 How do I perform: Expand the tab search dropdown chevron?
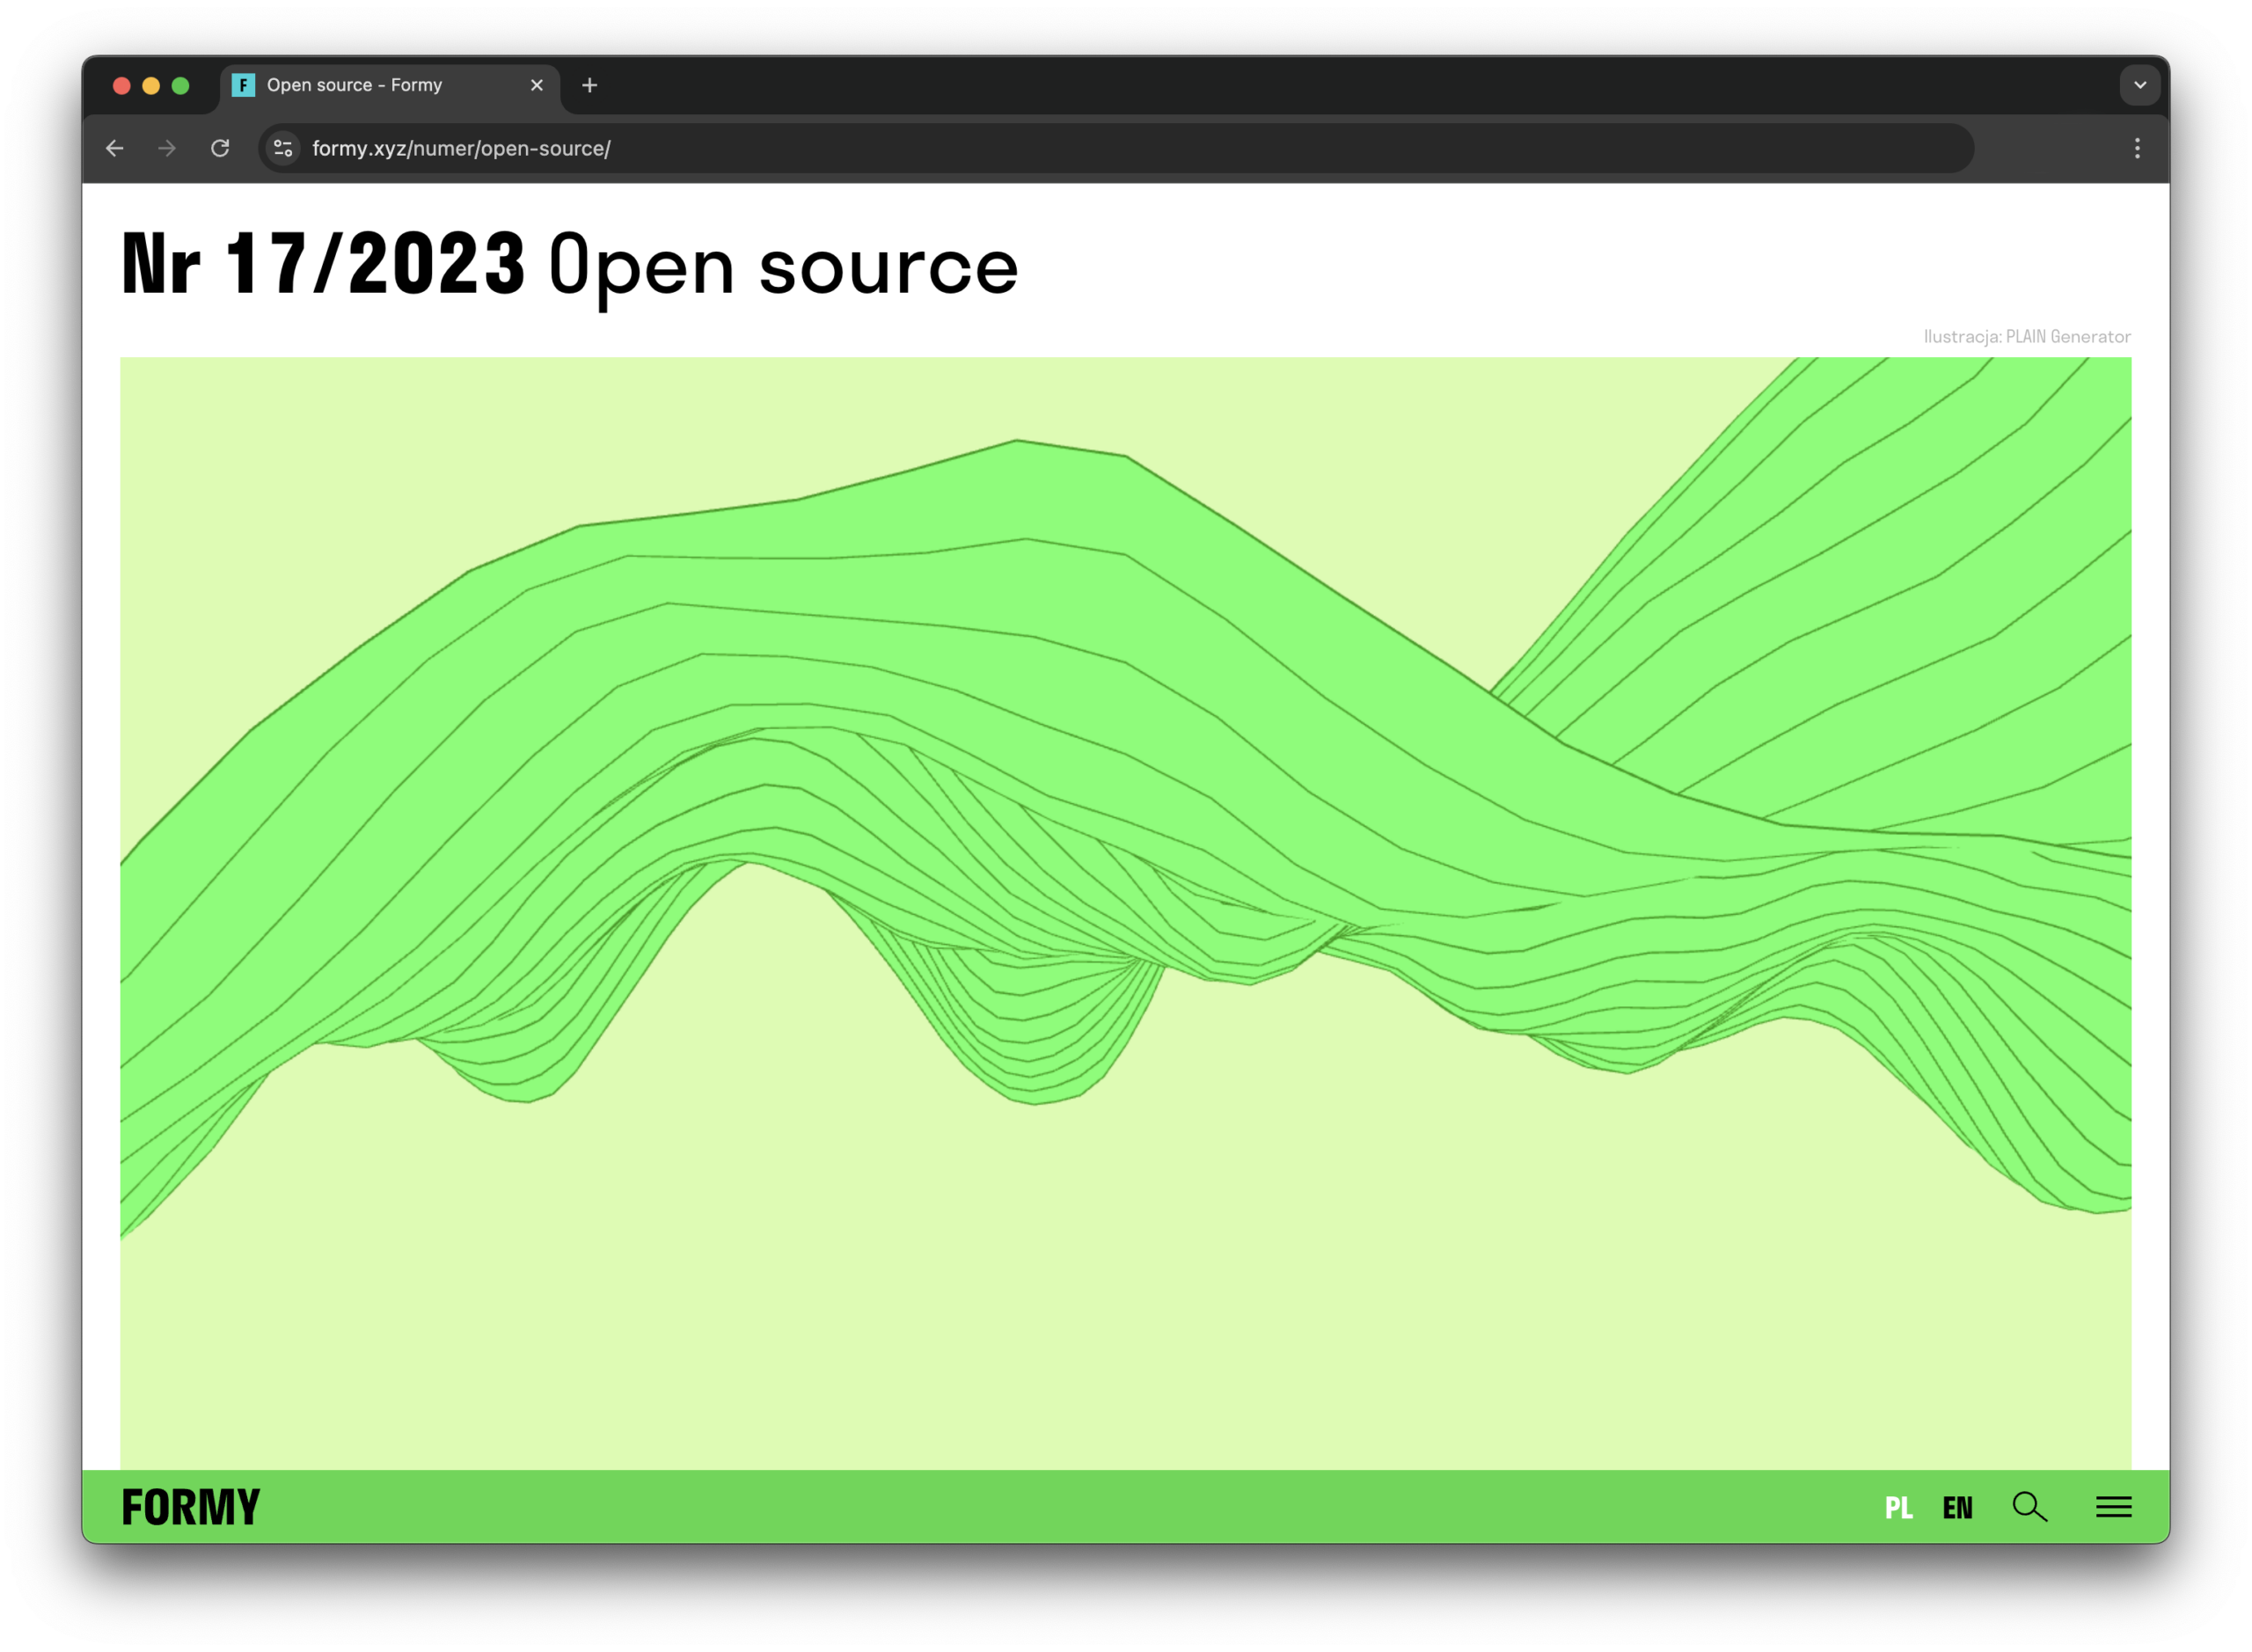[x=2139, y=85]
